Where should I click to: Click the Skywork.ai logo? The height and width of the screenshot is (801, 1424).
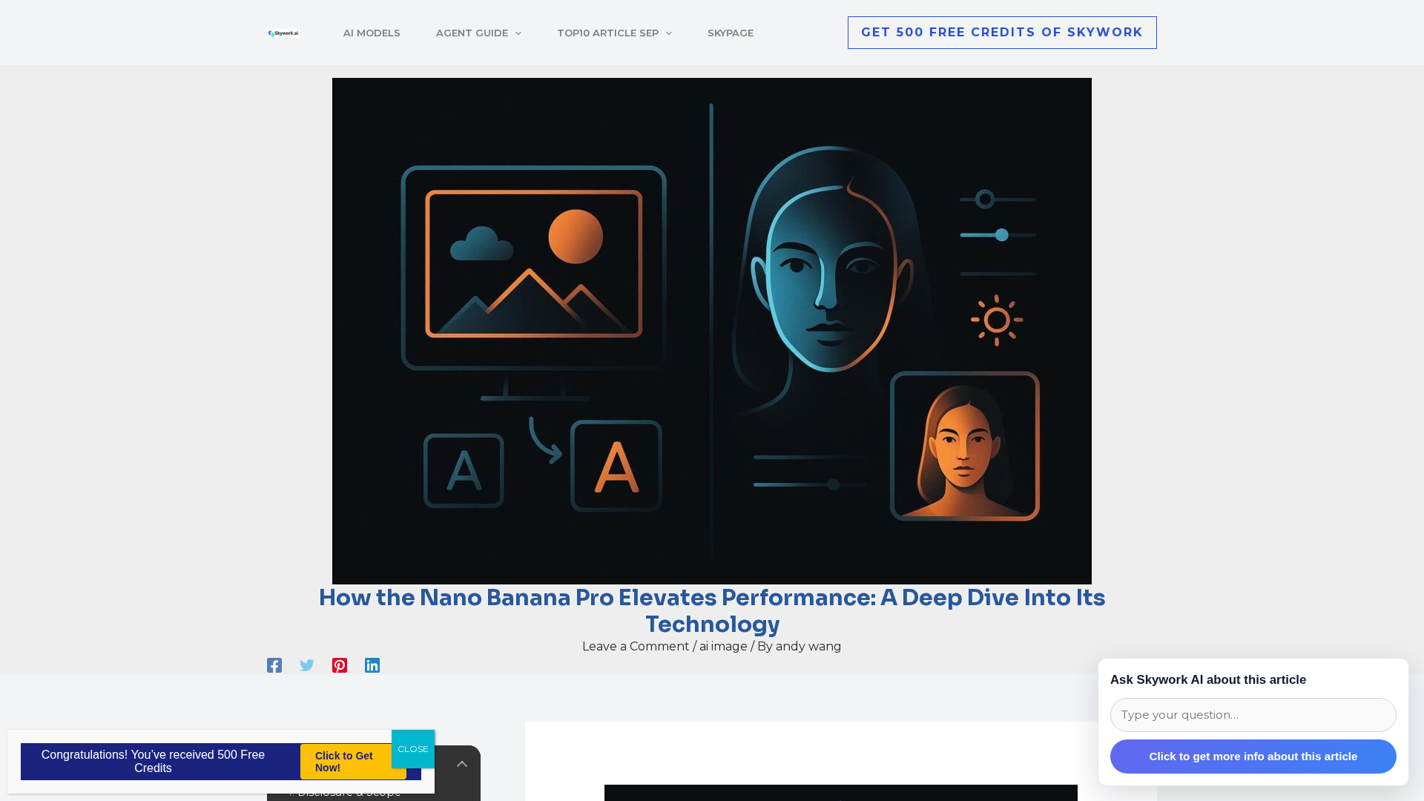[x=283, y=33]
